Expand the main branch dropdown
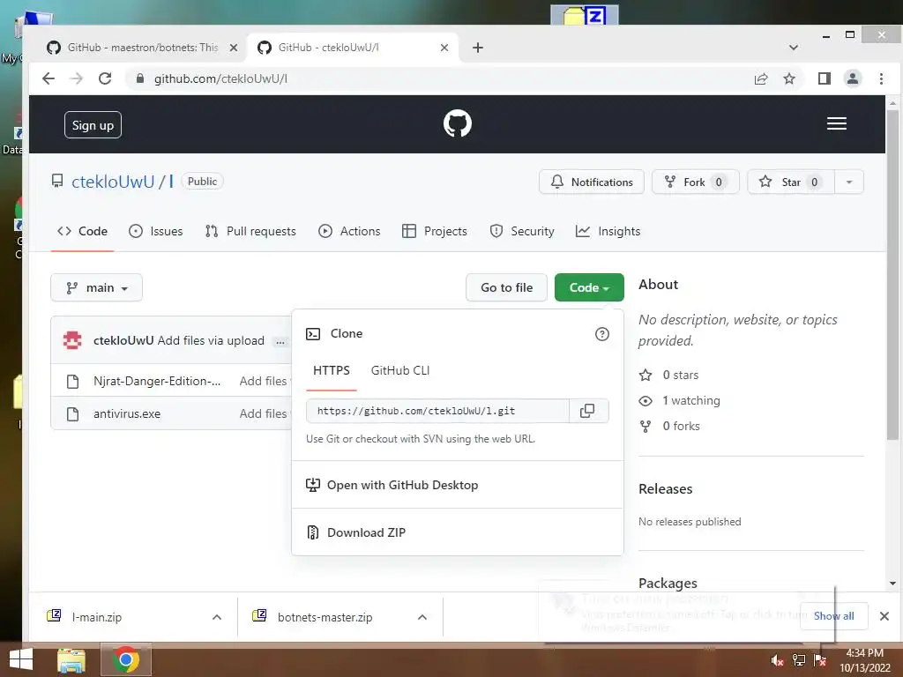Viewport: 903px width, 677px height. click(x=96, y=287)
